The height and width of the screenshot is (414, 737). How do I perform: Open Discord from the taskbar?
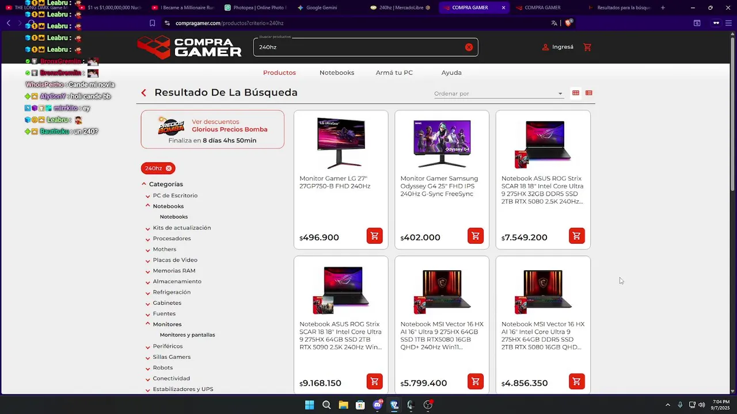click(377, 405)
